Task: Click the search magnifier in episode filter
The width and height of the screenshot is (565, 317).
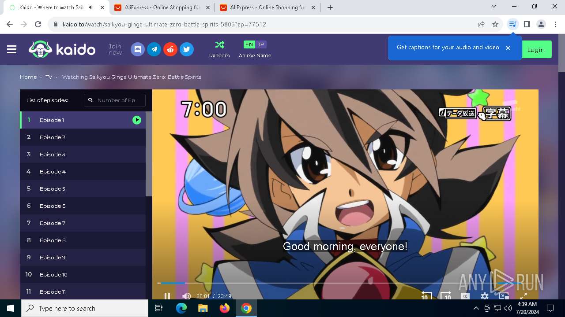Action: (x=90, y=100)
